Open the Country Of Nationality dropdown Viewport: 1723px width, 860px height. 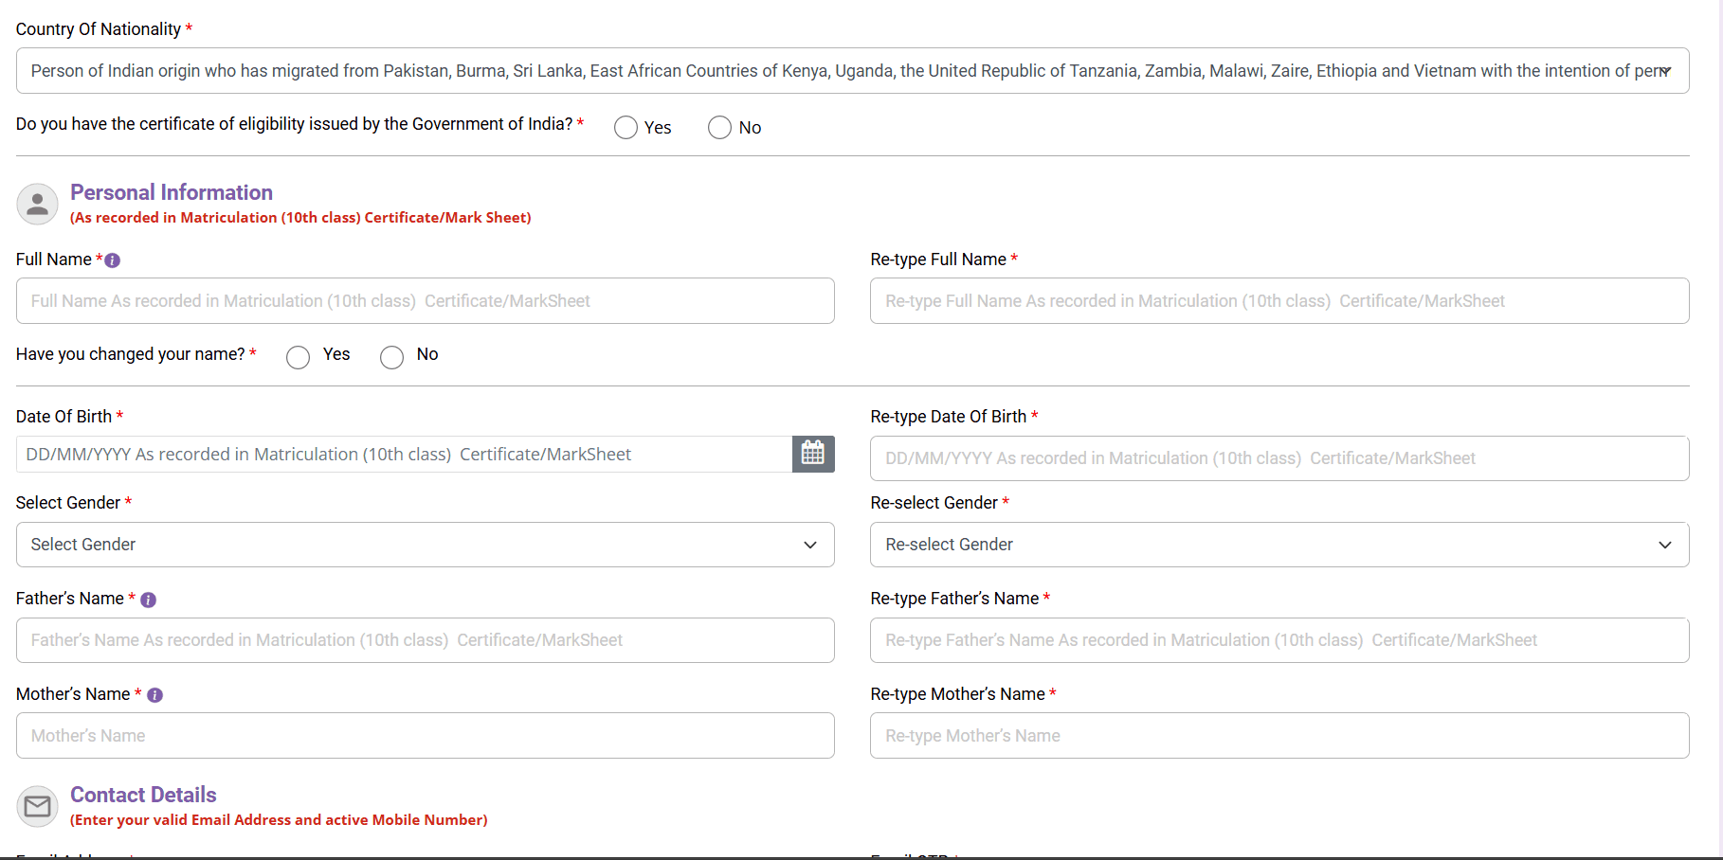tap(851, 71)
